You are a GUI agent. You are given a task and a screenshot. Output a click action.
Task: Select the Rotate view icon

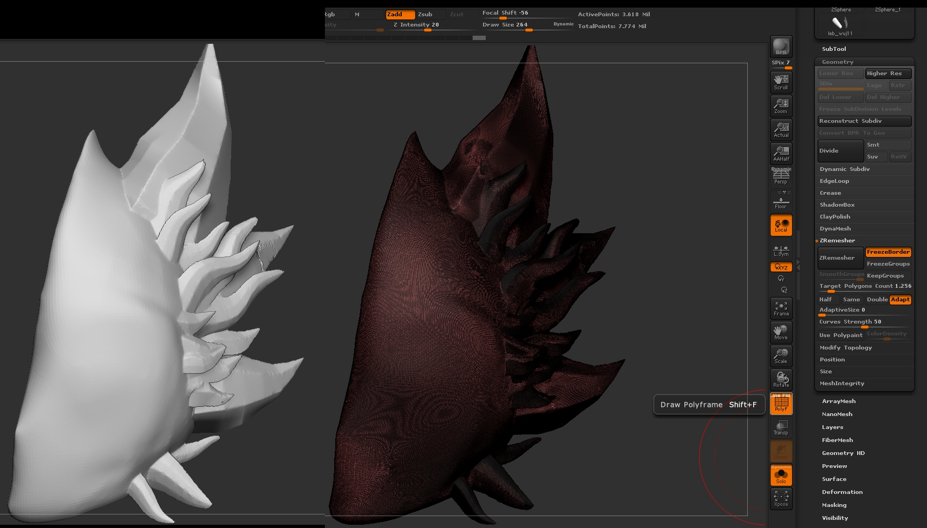pyautogui.click(x=781, y=380)
